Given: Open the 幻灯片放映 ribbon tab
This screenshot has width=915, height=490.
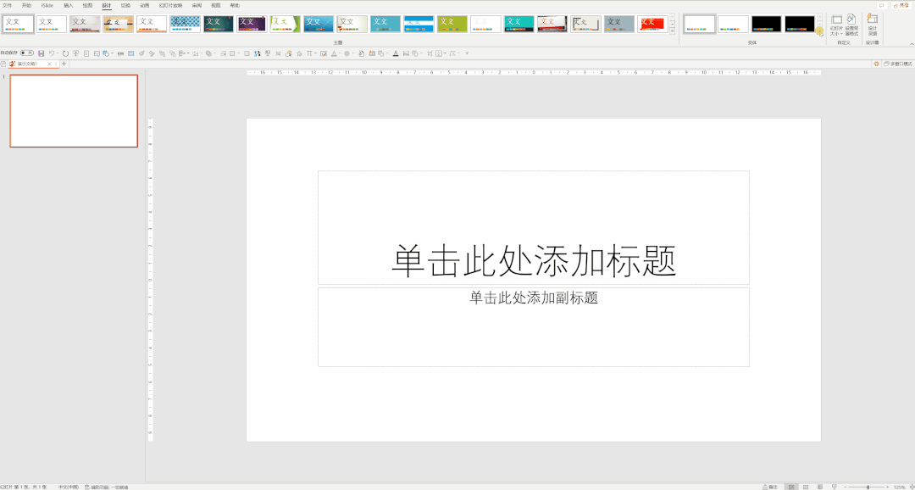Looking at the screenshot, I should point(170,5).
